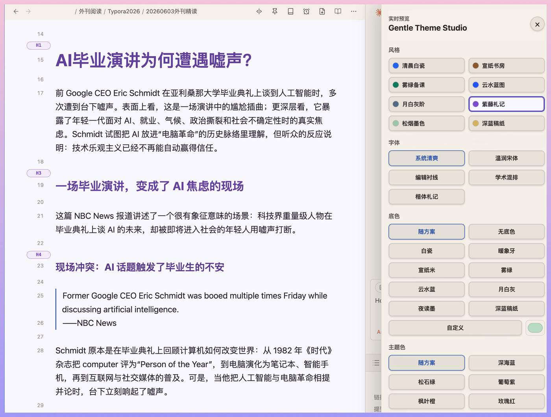Click heading 一场毕业演讲,变成了 AI 焦虑的现场
The height and width of the screenshot is (417, 551).
(x=150, y=186)
